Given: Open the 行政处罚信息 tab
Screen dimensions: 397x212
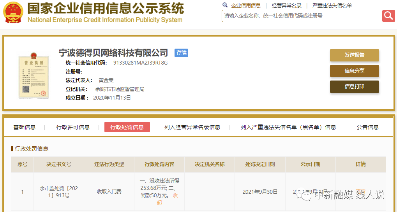Looking at the screenshot, I should pos(127,127).
